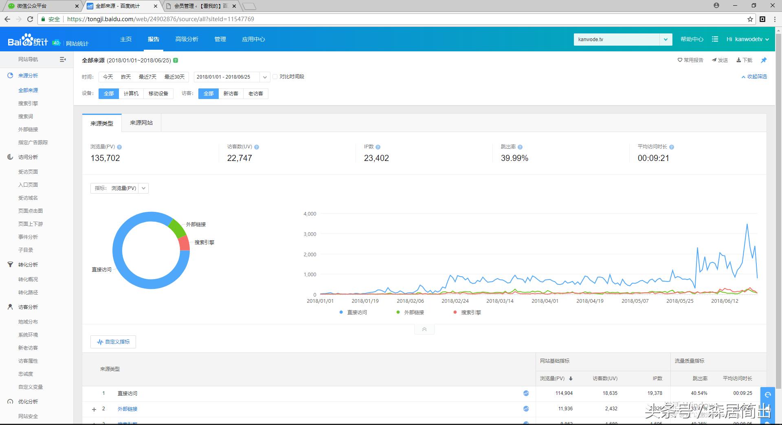This screenshot has width=782, height=425.
Task: Toggle 直接访问 series in chart legend
Action: pos(353,313)
